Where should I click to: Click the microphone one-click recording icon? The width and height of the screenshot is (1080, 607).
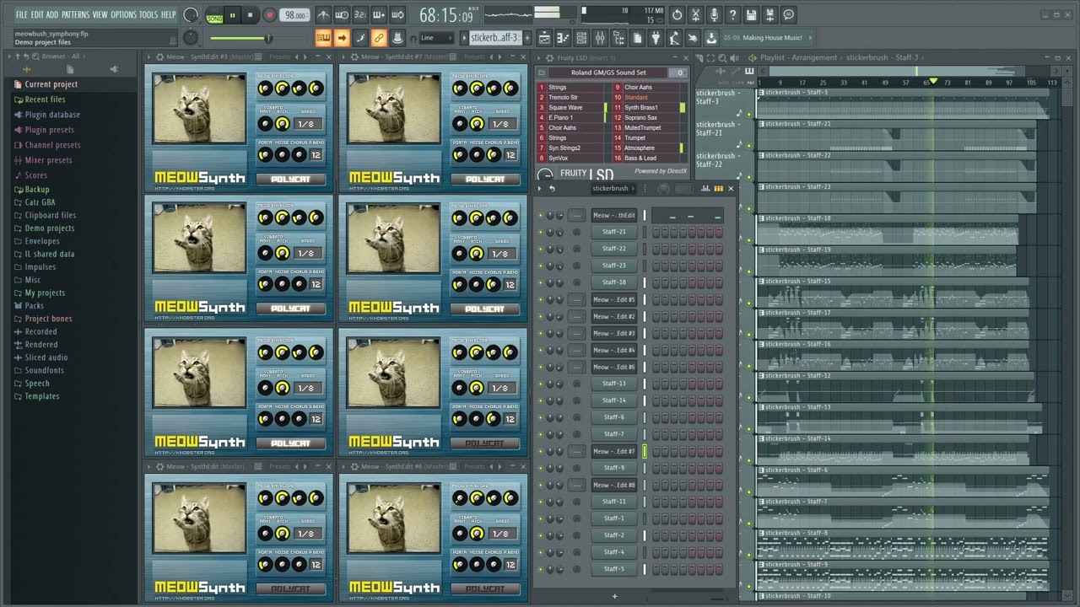point(714,15)
